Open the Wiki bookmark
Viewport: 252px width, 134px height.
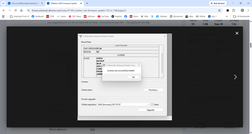pyautogui.click(x=144, y=16)
